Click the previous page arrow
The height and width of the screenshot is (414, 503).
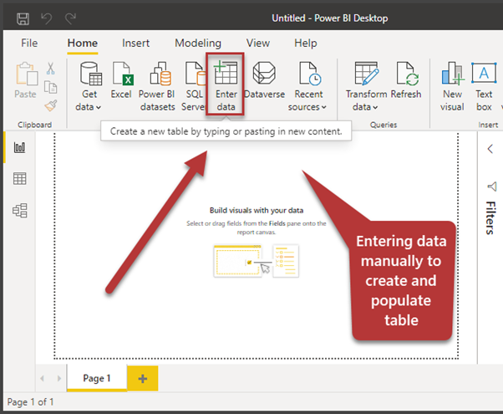(42, 378)
